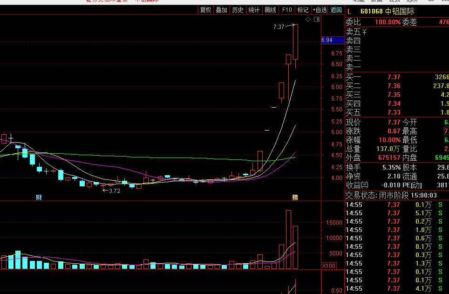Open the 历史 history view
Image resolution: width=449 pixels, height=294 pixels.
238,10
